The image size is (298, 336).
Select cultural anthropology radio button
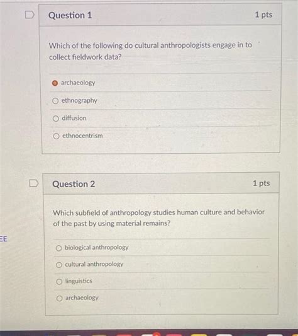click(x=59, y=265)
